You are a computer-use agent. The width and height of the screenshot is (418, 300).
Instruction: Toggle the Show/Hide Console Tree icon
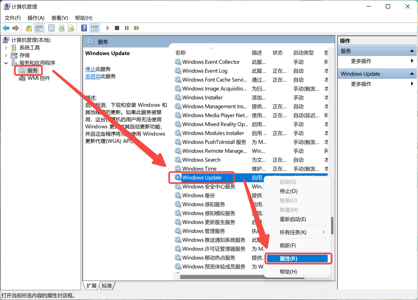(x=39, y=28)
